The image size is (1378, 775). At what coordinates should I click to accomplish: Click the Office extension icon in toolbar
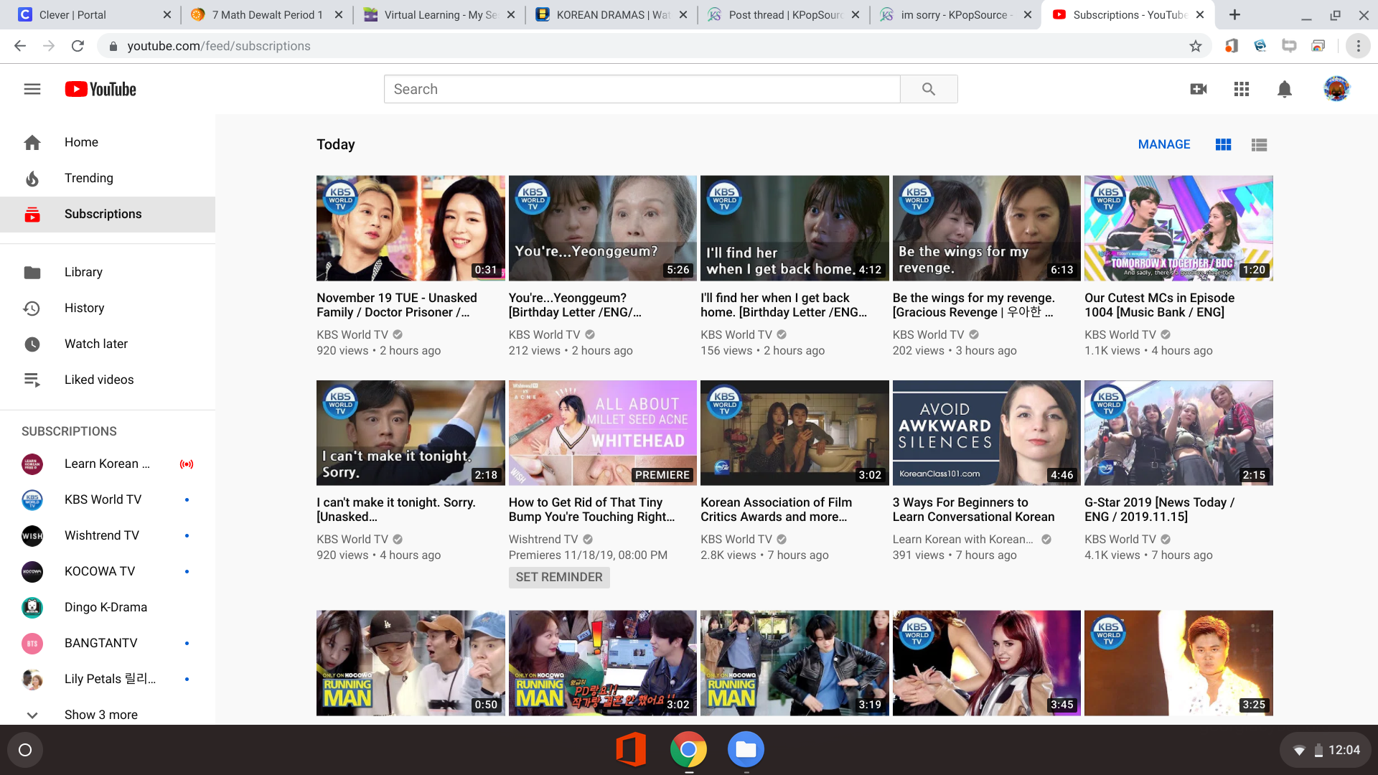(1232, 46)
